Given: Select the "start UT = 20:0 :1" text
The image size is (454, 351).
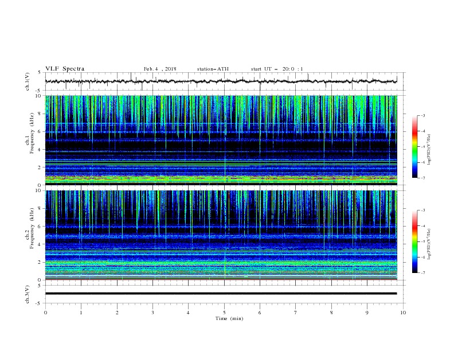Looking at the screenshot, I should tap(277, 69).
